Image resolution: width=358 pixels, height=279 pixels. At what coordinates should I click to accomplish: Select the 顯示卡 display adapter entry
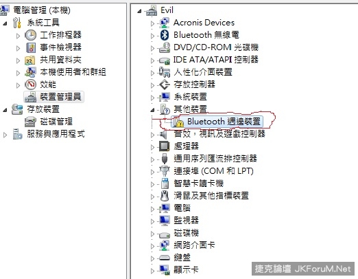click(x=179, y=269)
